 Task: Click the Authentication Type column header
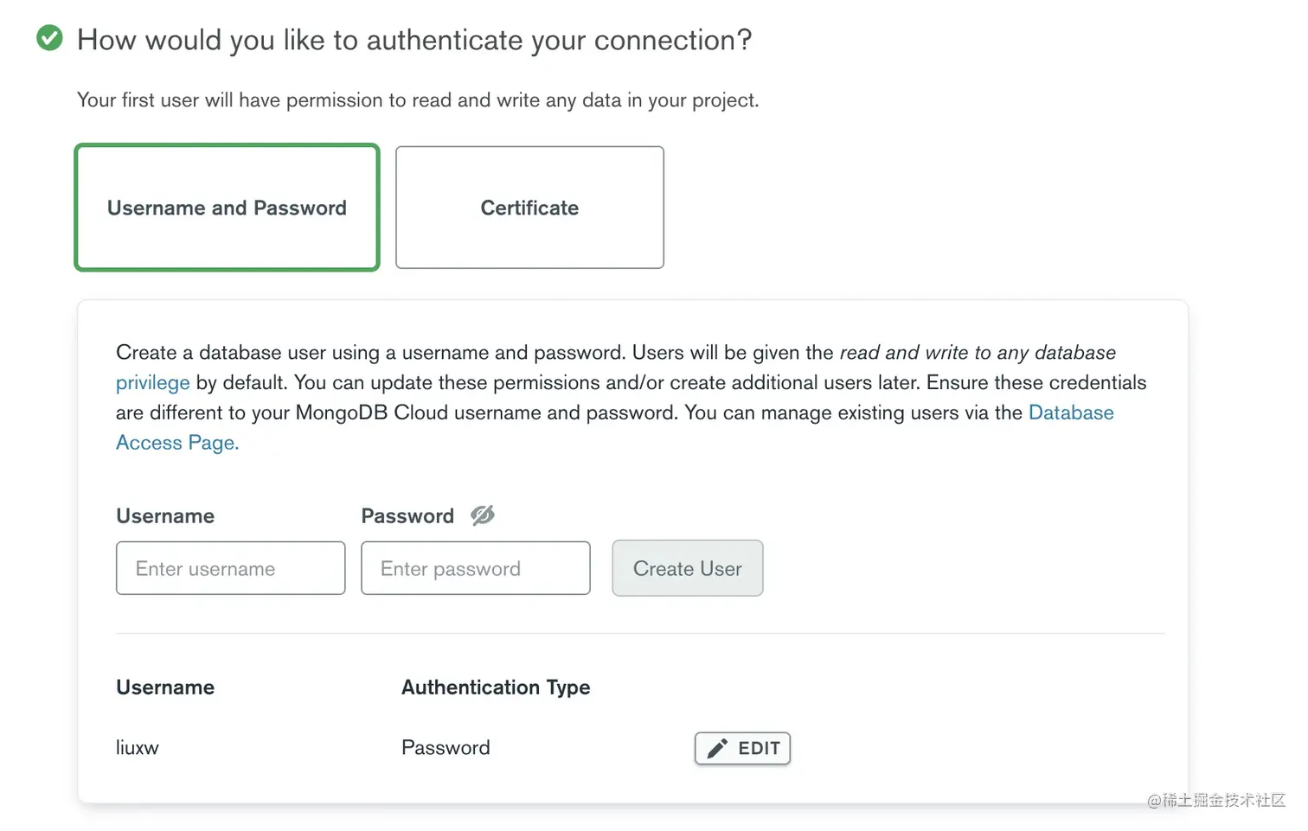point(496,687)
